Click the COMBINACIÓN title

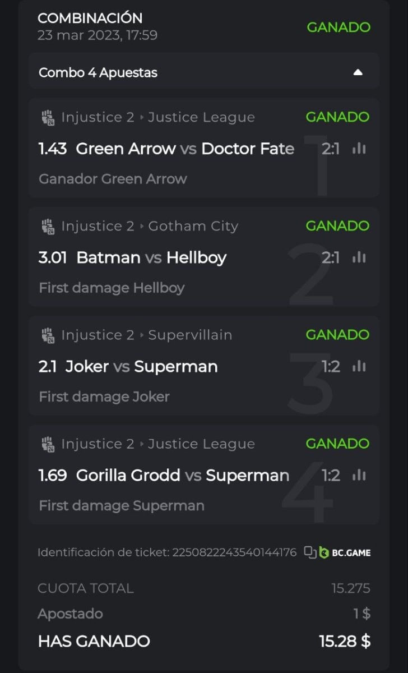(x=90, y=18)
